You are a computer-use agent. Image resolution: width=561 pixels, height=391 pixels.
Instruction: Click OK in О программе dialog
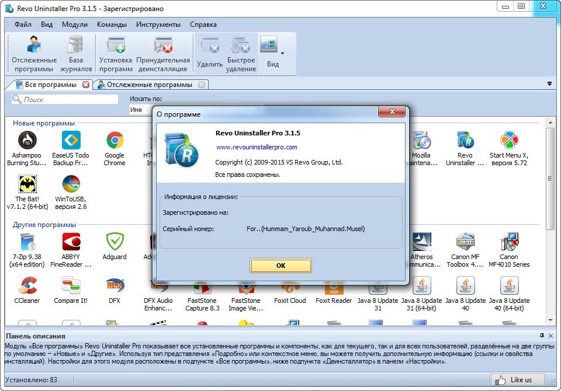click(281, 266)
